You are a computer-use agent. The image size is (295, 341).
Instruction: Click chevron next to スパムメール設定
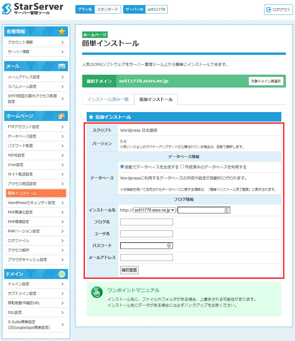[x=63, y=87]
